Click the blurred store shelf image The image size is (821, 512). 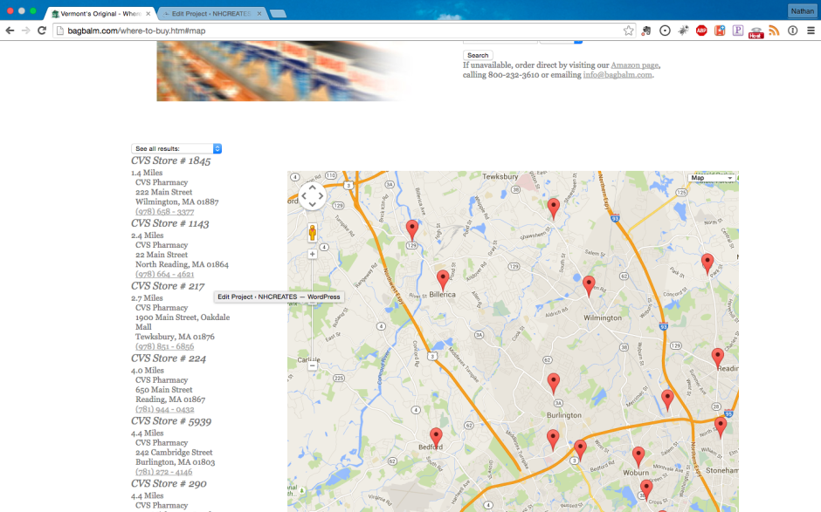click(x=283, y=72)
